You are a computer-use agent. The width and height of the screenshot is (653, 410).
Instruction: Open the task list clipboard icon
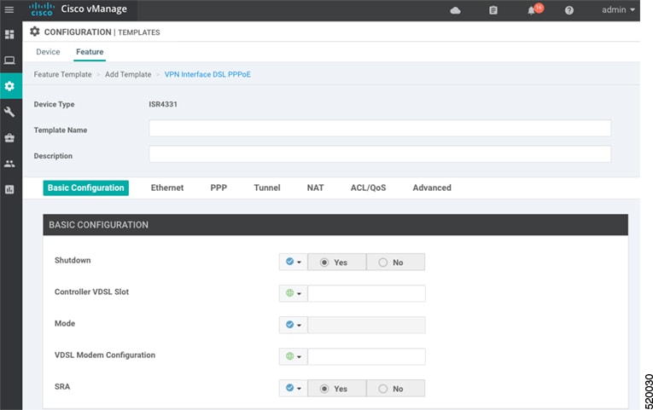[493, 10]
